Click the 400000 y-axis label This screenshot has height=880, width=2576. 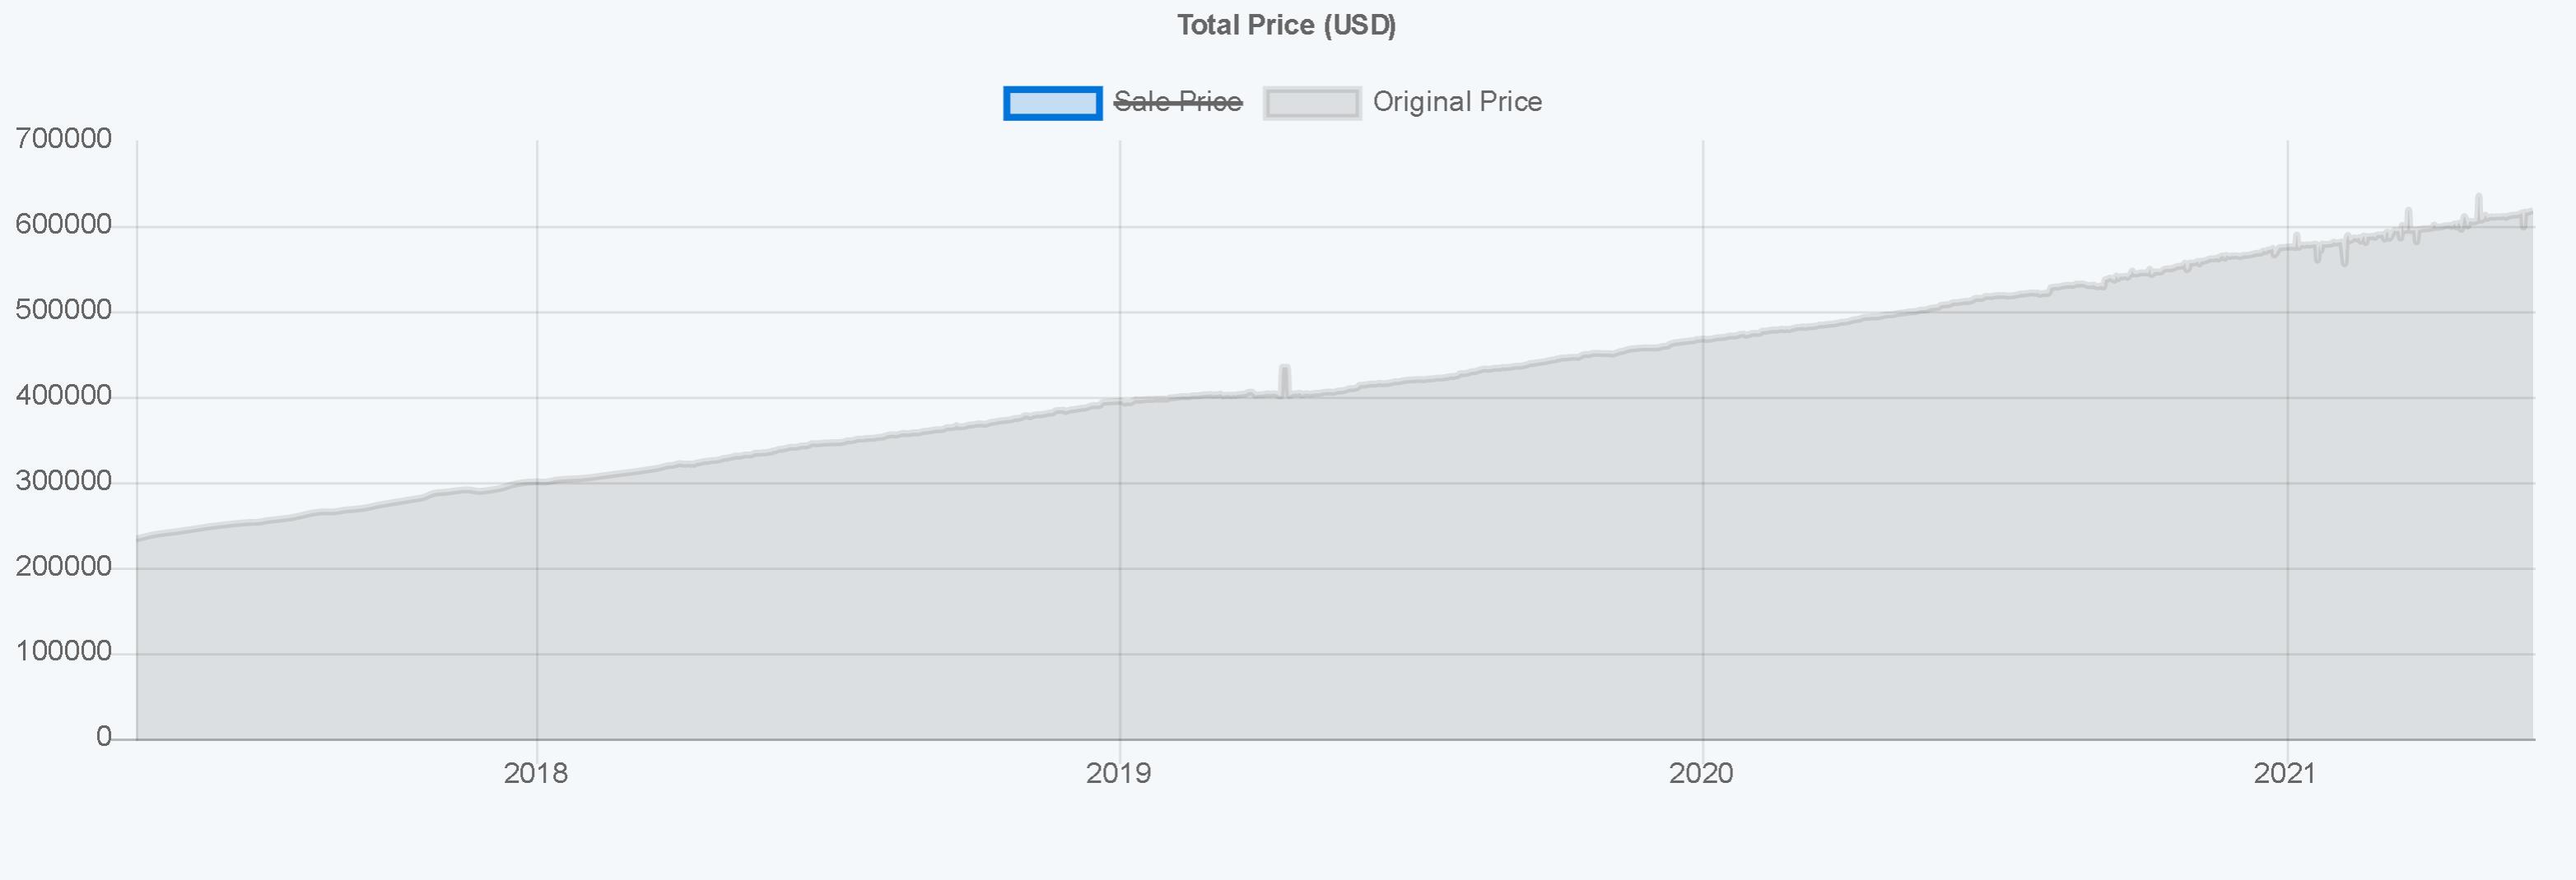pyautogui.click(x=64, y=396)
